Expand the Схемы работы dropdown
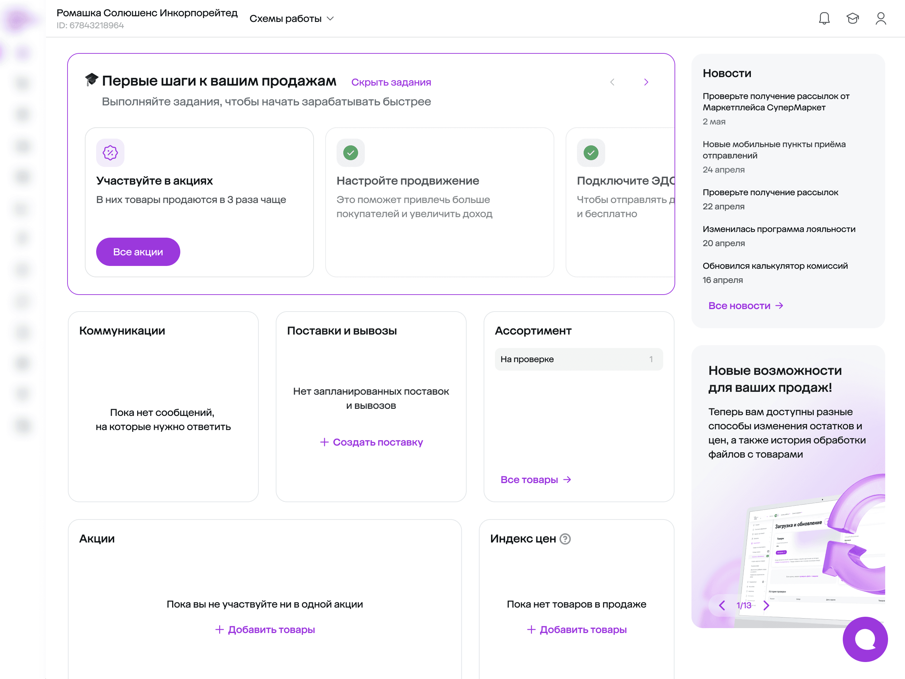Viewport: 905px width, 679px height. click(292, 19)
